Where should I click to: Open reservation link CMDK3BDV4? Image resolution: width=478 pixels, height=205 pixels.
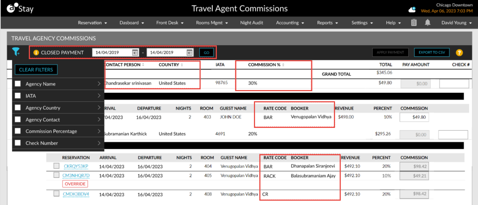point(76,194)
